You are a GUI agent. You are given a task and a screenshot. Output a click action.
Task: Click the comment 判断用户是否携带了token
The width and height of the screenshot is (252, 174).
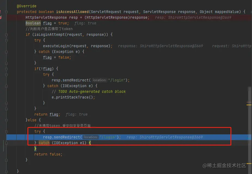(x=49, y=29)
